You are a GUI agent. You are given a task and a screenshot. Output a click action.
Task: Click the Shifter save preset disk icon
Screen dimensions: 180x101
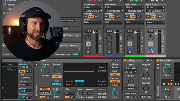[x=116, y=61]
